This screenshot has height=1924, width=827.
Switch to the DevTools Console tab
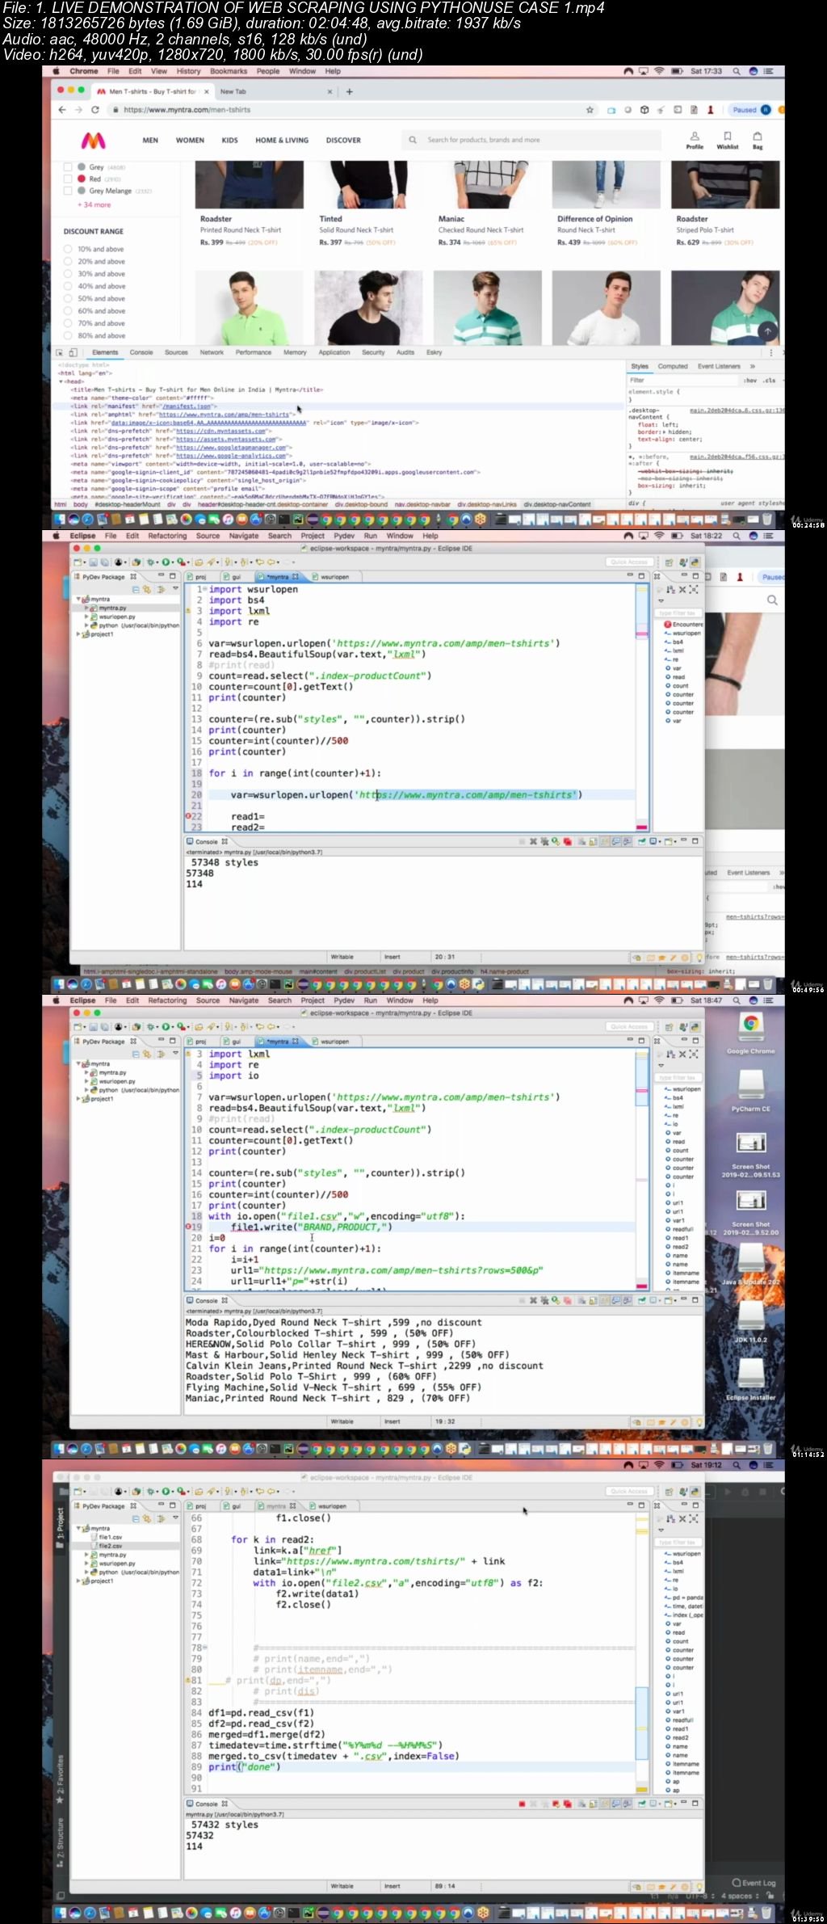tap(141, 352)
